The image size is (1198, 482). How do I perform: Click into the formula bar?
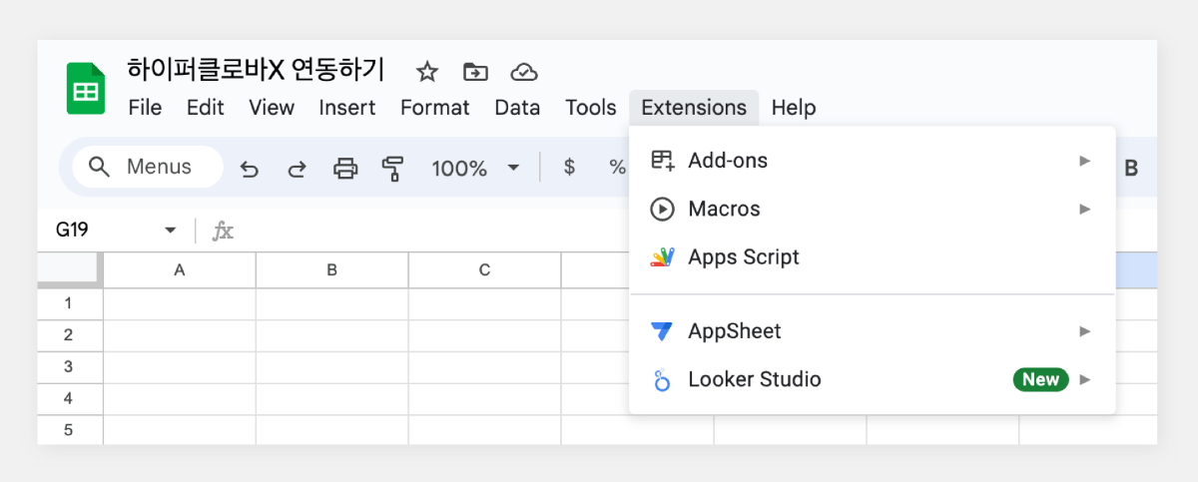tap(434, 231)
